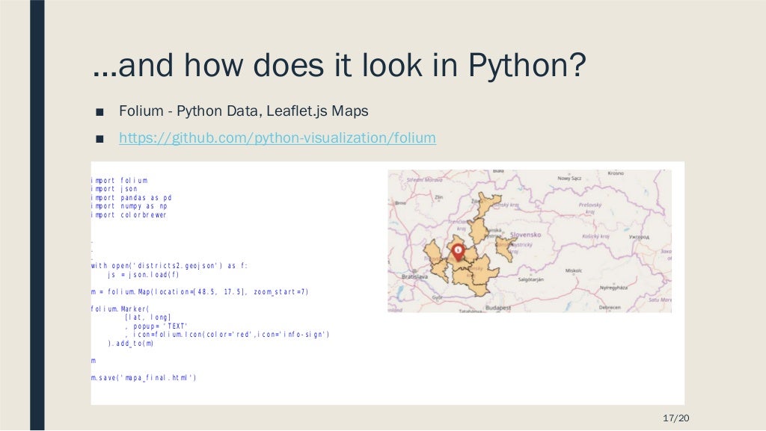The height and width of the screenshot is (431, 766).
Task: Click the popup='TEXT' code line
Action: [156, 326]
